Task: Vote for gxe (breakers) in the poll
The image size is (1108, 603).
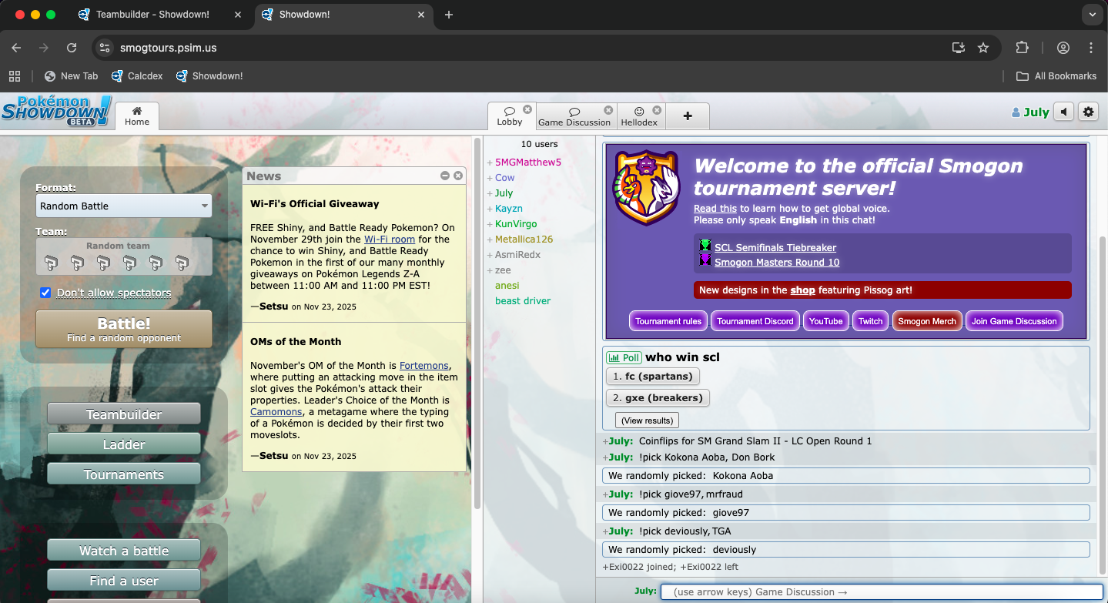Action: 658,398
